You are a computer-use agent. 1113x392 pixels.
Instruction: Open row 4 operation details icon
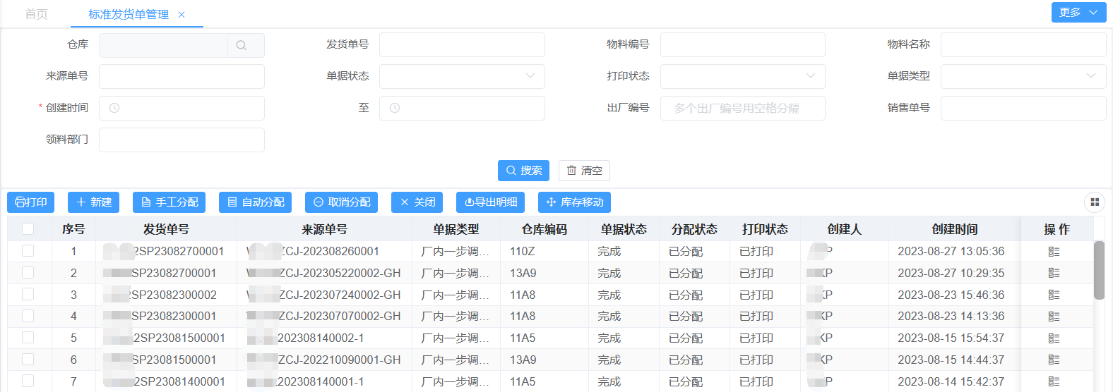click(x=1054, y=317)
